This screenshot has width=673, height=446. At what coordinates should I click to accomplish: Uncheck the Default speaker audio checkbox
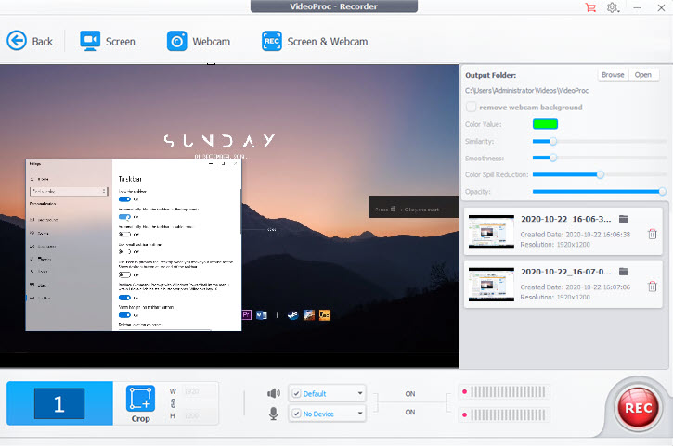(296, 393)
